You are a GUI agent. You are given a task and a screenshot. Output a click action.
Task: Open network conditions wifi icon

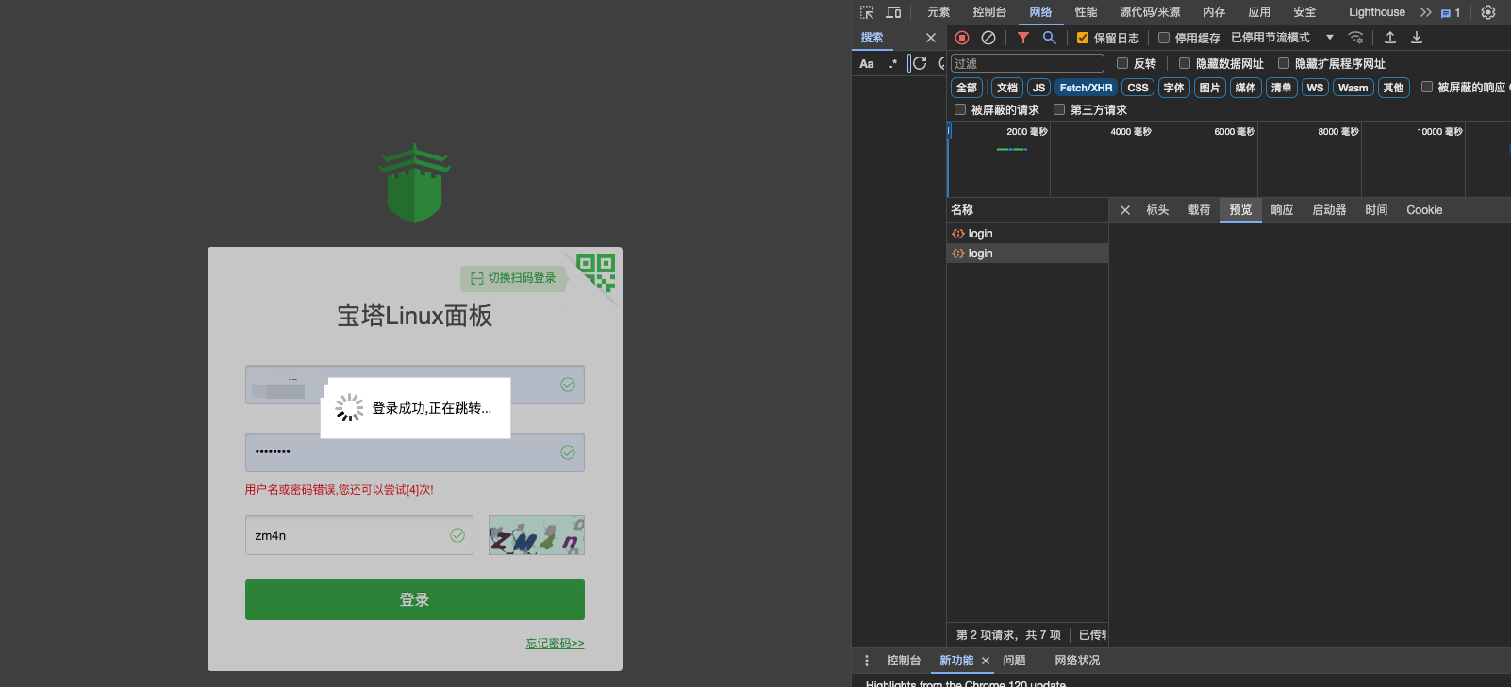1355,38
